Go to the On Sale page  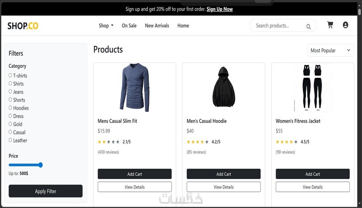(129, 26)
